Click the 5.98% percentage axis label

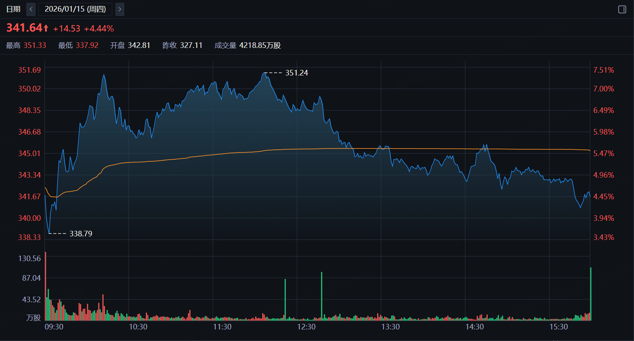click(x=604, y=132)
